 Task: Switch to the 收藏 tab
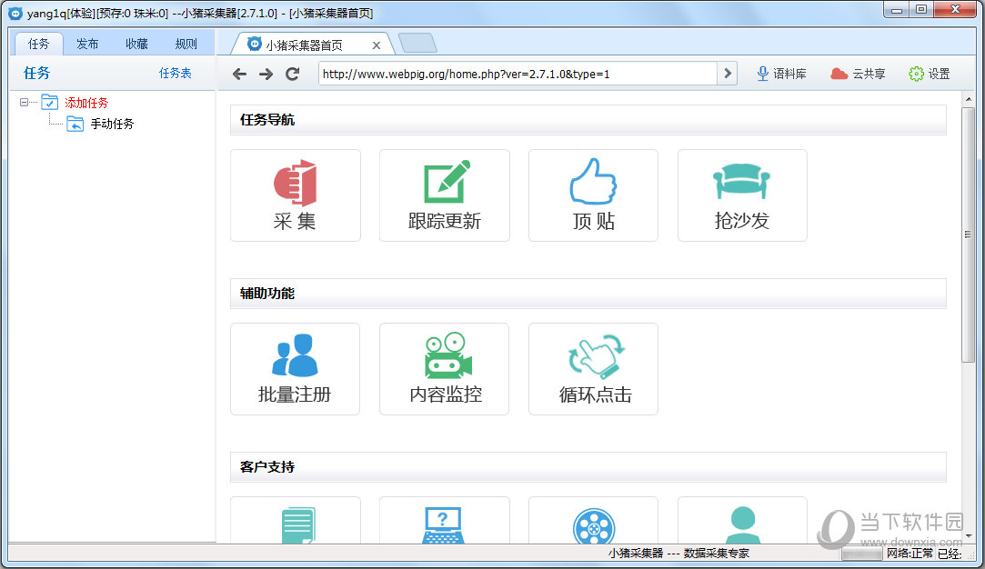pos(136,44)
